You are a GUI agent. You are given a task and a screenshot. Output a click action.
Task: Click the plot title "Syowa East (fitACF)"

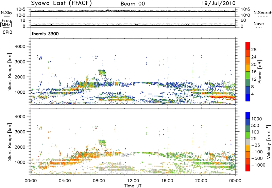(61, 3)
